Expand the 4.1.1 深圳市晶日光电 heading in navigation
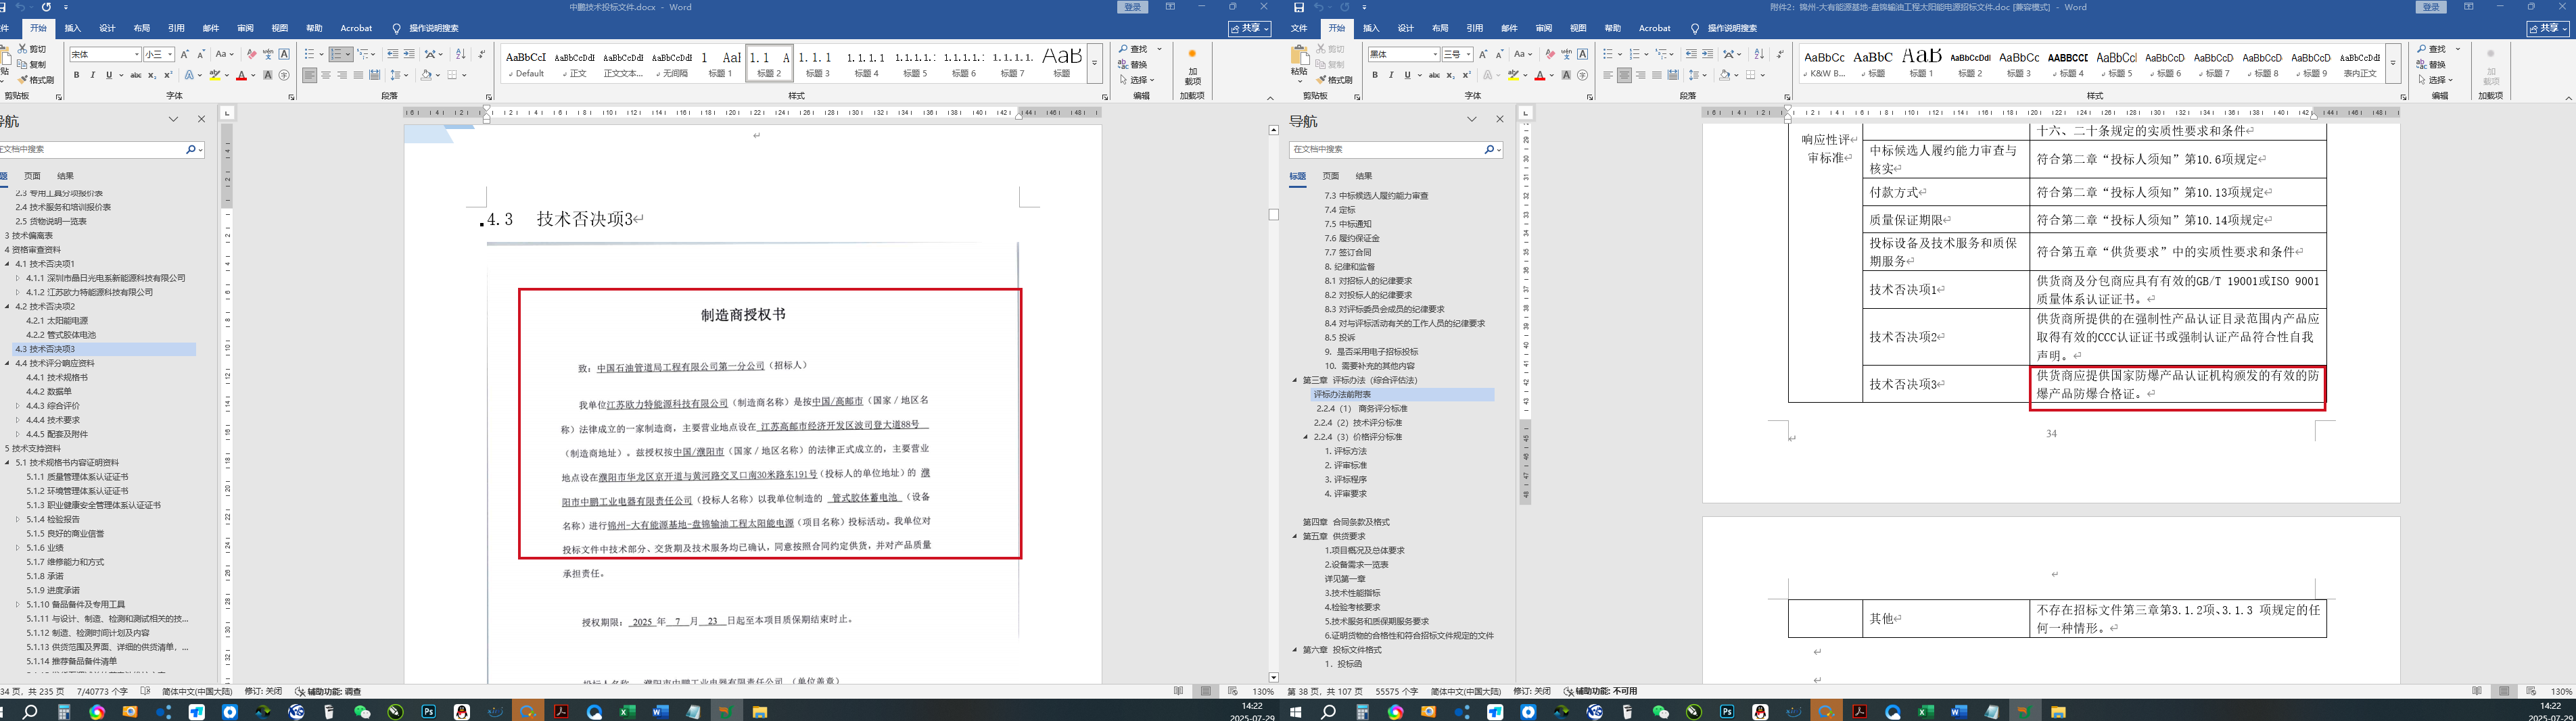 click(x=17, y=278)
